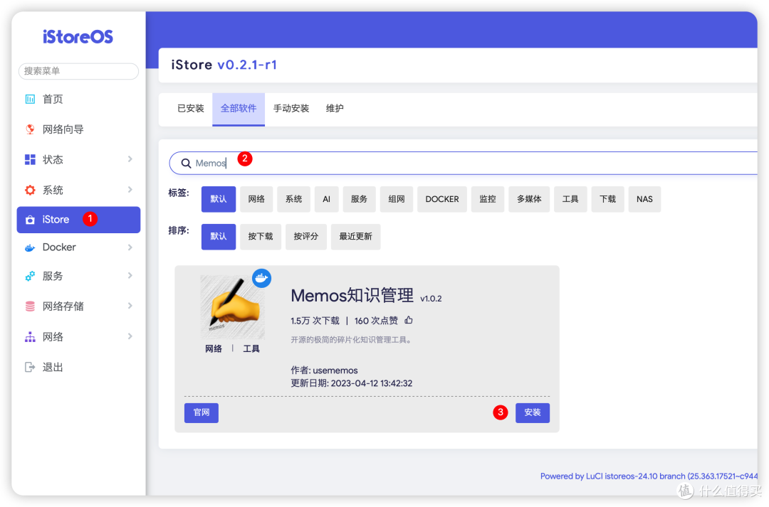This screenshot has width=769, height=507.
Task: Expand the 网络存储 menu chevron
Action: [130, 306]
